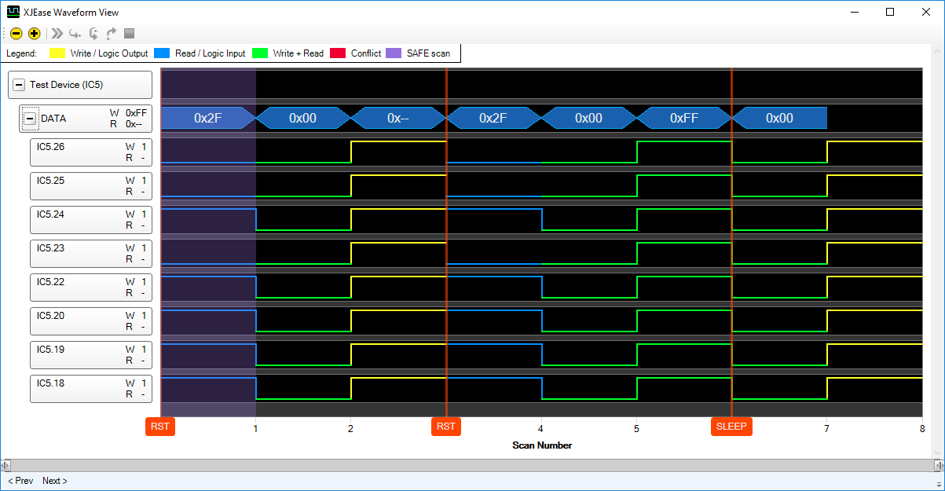Select the IC5.25 signal row
The height and width of the screenshot is (491, 945).
click(90, 185)
